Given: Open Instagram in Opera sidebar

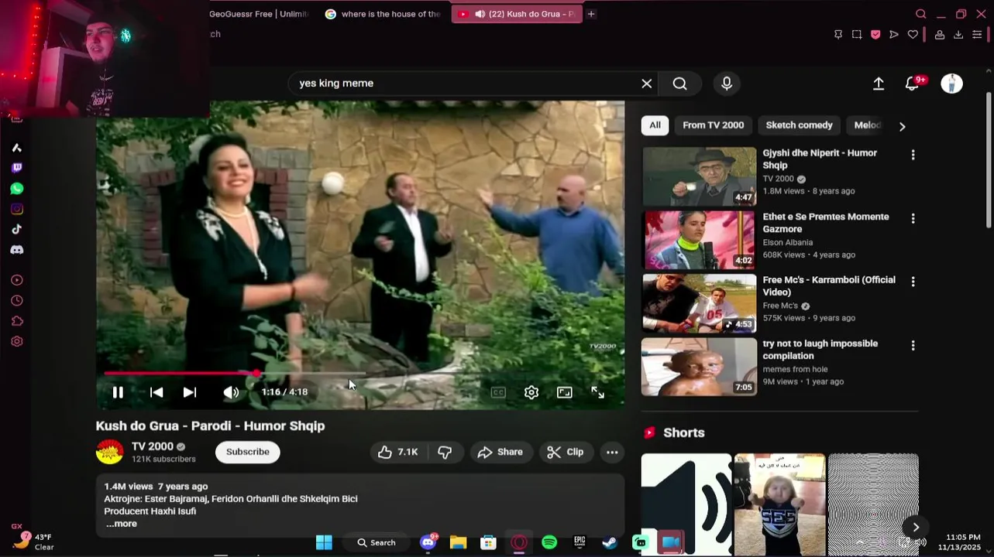Looking at the screenshot, I should [17, 209].
